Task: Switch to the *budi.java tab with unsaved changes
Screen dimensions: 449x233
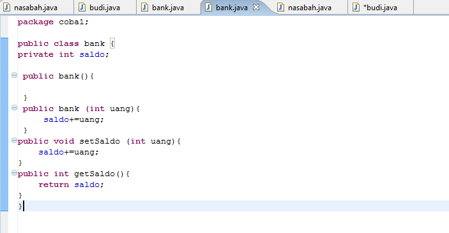Action: tap(380, 8)
